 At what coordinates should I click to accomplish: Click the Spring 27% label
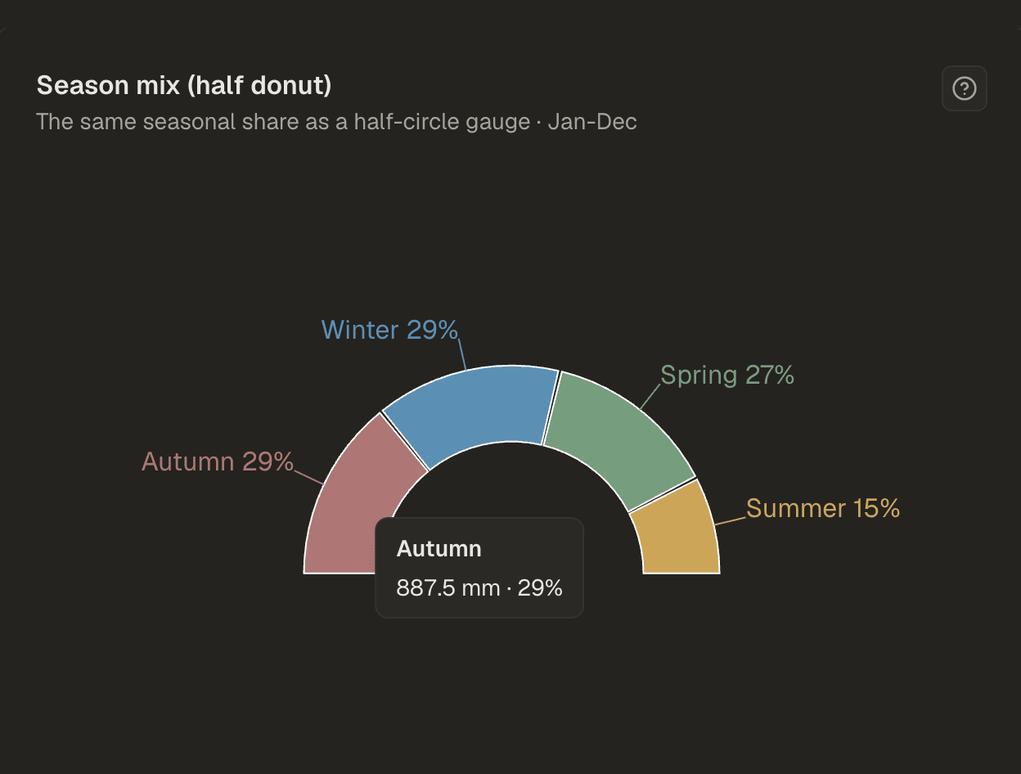727,375
